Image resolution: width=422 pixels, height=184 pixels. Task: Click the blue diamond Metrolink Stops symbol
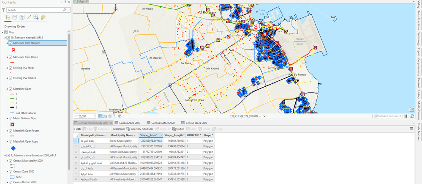tap(13, 148)
